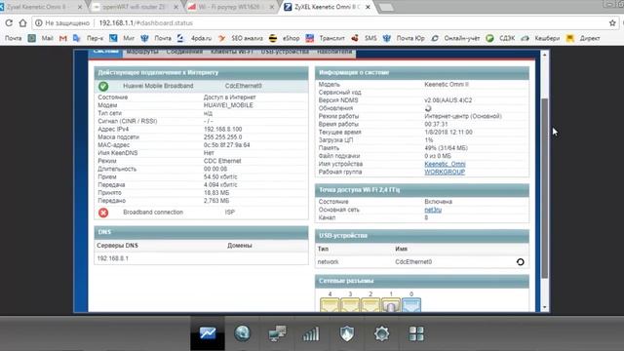Open the СДЭК bookmark
This screenshot has height=351, width=624.
point(500,38)
